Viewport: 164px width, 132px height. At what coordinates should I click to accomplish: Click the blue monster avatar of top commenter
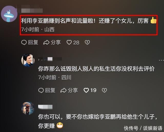(9, 14)
